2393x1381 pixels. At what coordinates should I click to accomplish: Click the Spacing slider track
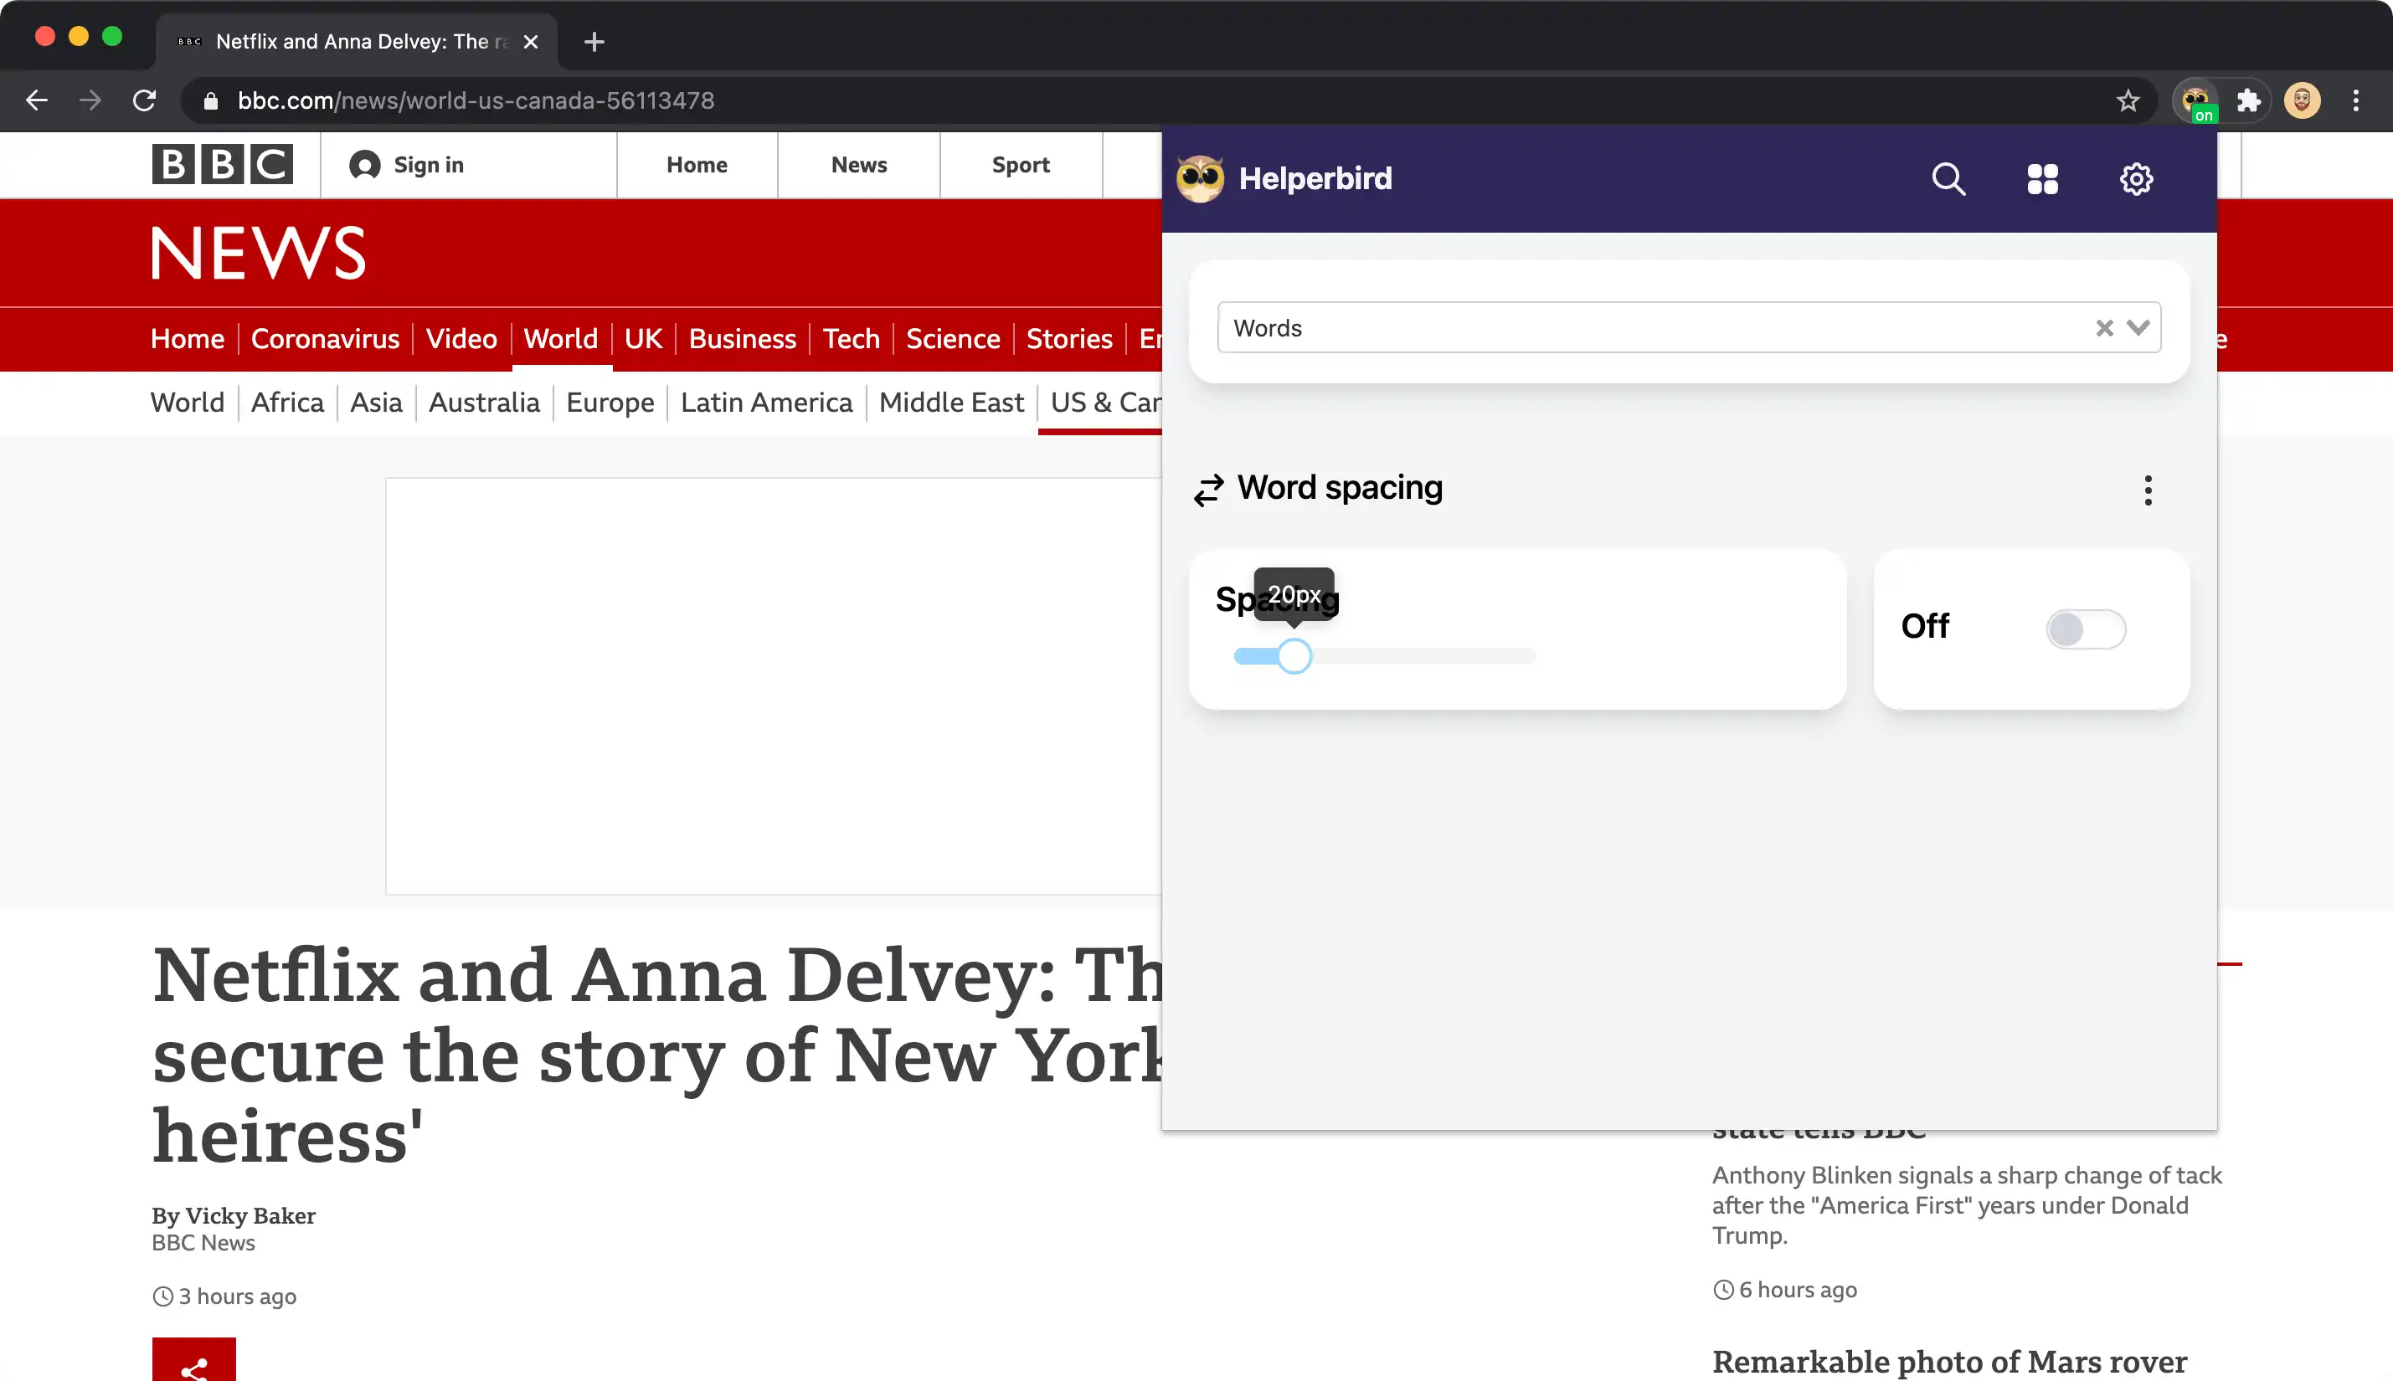pyautogui.click(x=1384, y=655)
